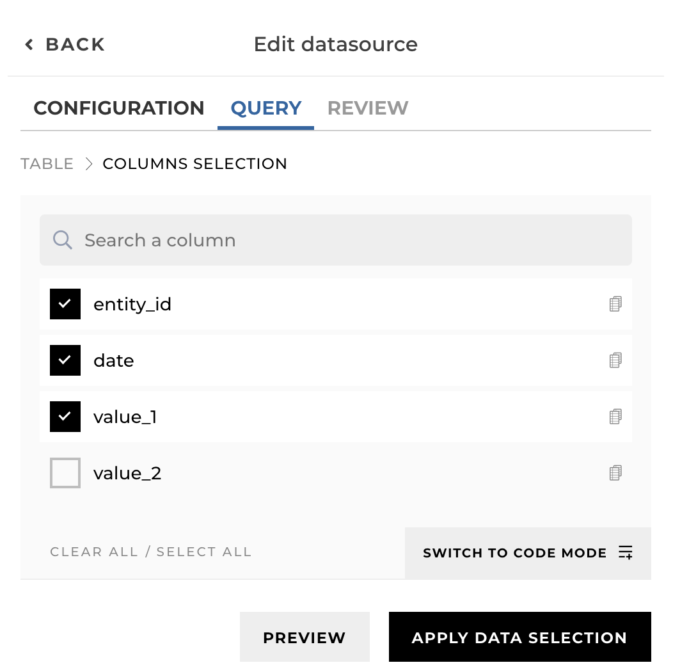673x672 pixels.
Task: Click the copy icon for value_2
Action: tap(615, 473)
